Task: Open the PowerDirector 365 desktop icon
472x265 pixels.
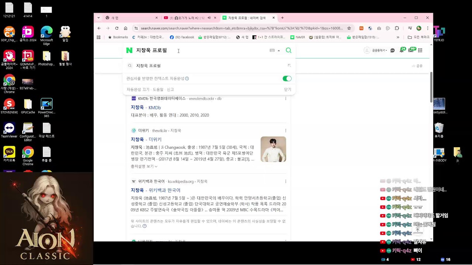Action: [x=46, y=108]
